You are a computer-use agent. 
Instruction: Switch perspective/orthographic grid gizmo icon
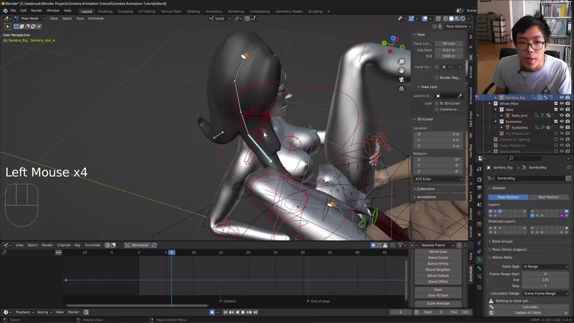click(402, 89)
